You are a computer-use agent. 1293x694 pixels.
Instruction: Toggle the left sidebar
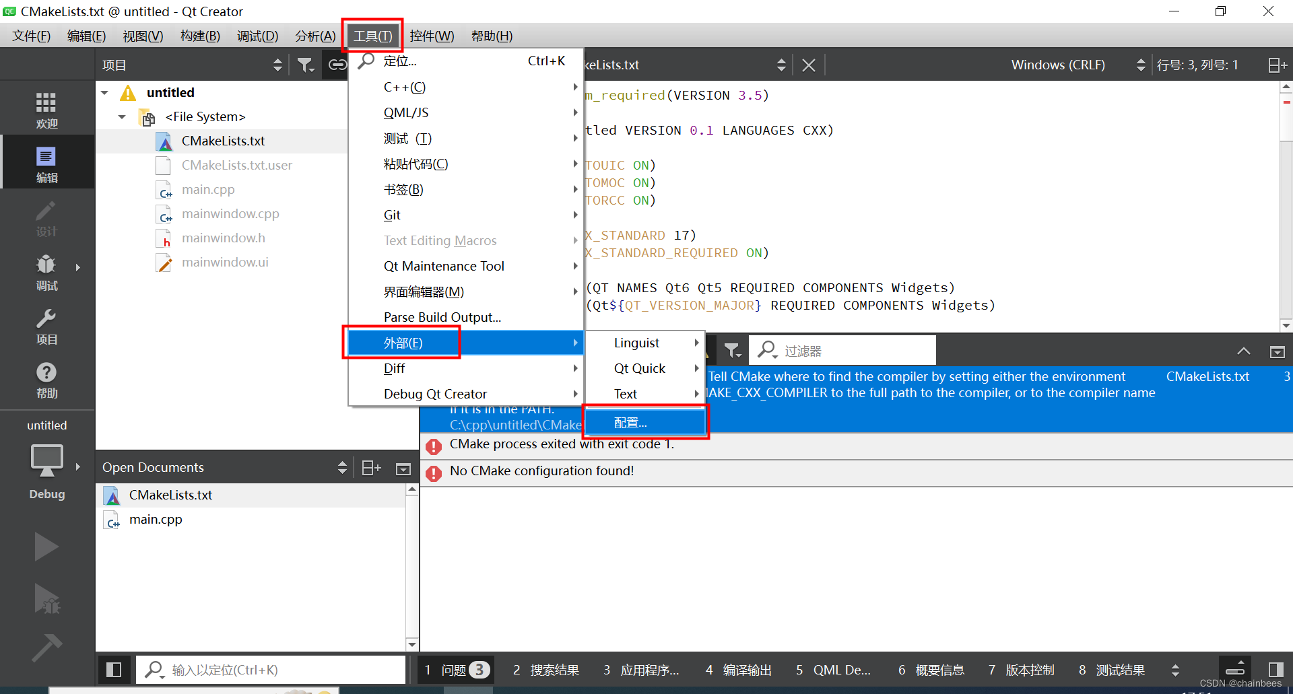(x=114, y=670)
